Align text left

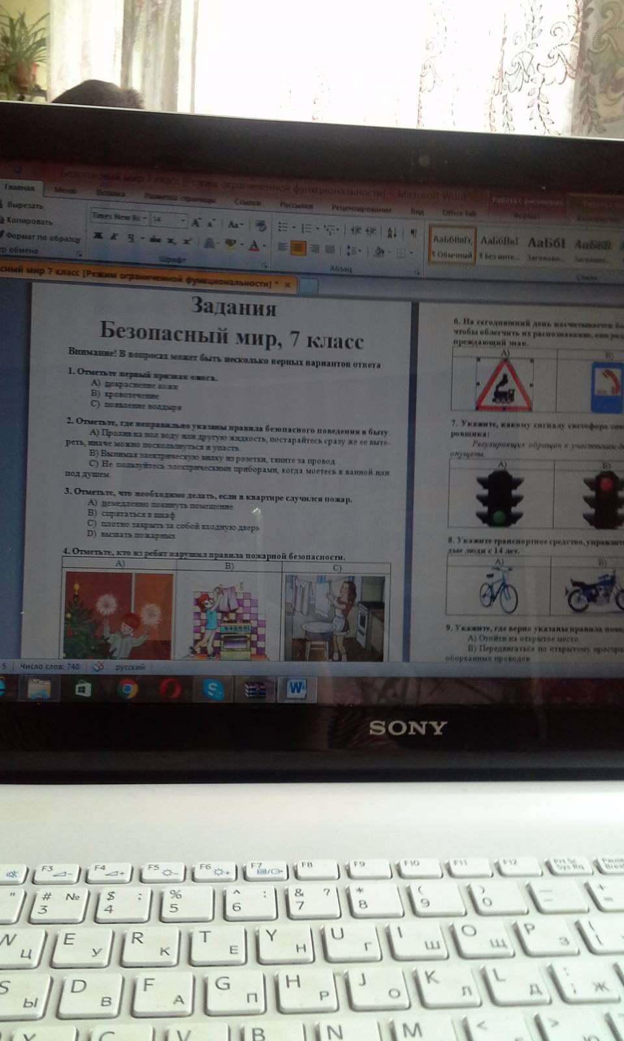click(283, 247)
